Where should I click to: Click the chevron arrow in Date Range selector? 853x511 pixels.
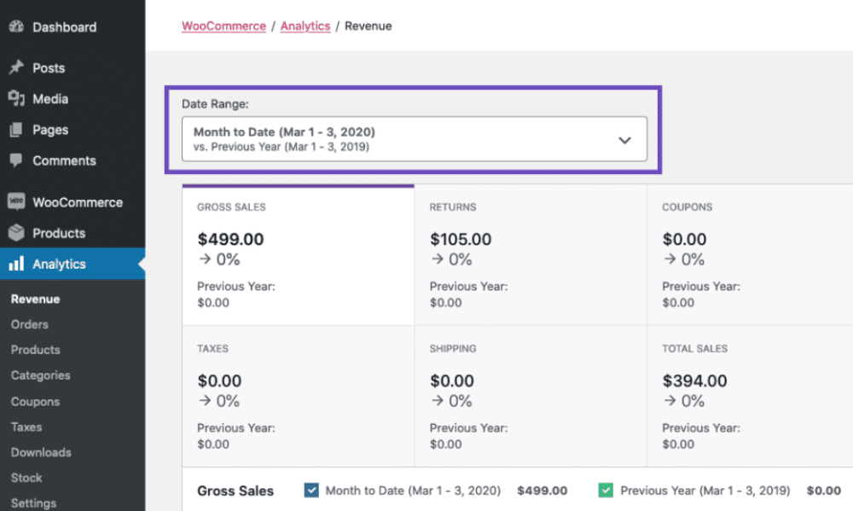tap(624, 140)
